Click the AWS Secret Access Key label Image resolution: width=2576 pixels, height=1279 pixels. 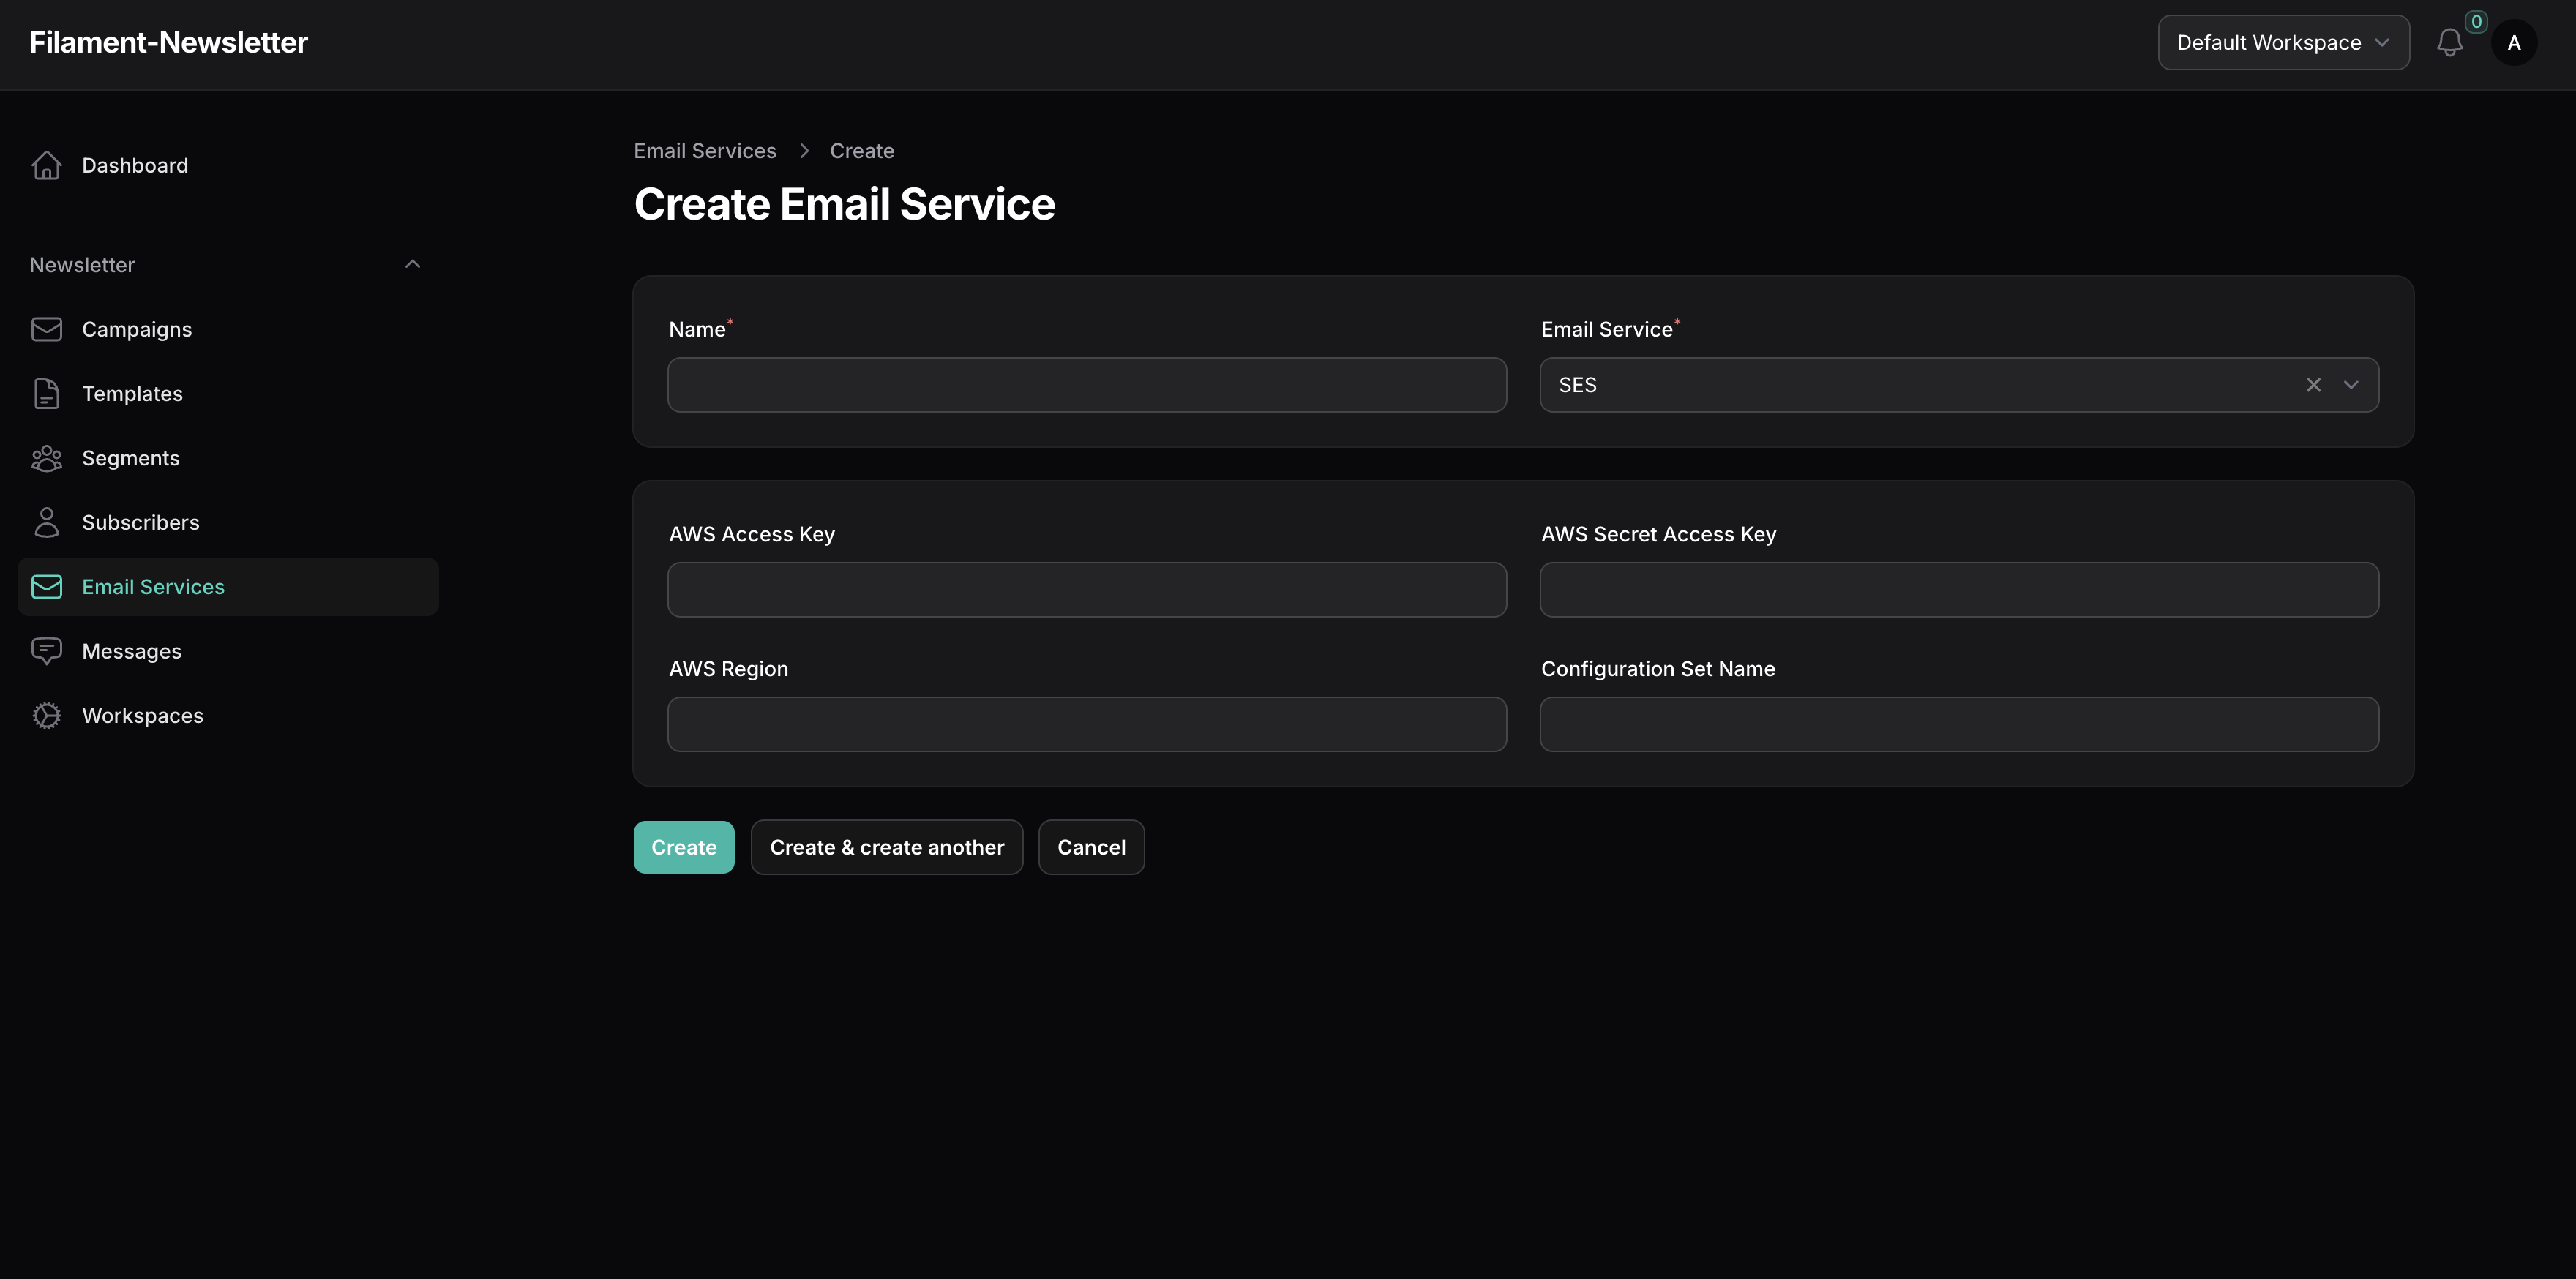1658,534
